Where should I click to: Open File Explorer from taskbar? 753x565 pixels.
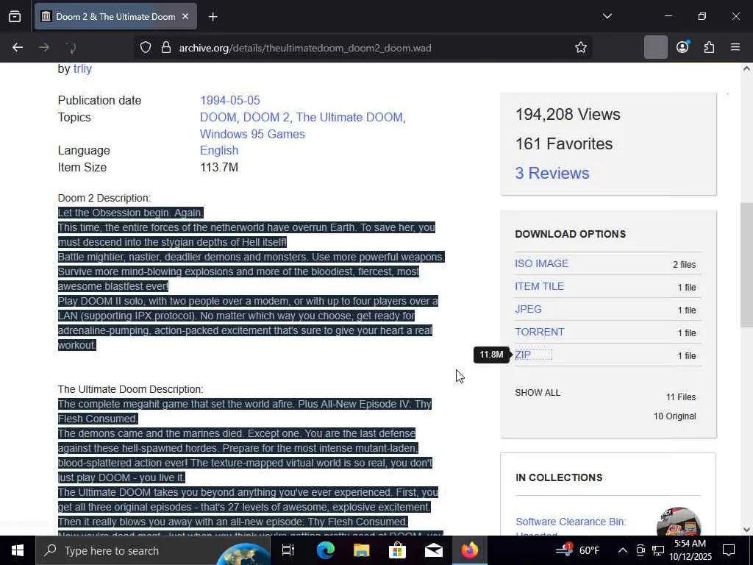(362, 550)
